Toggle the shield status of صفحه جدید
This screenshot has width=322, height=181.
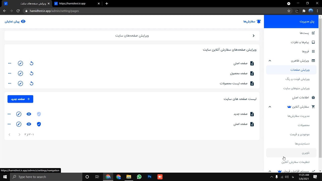pyautogui.click(x=39, y=114)
